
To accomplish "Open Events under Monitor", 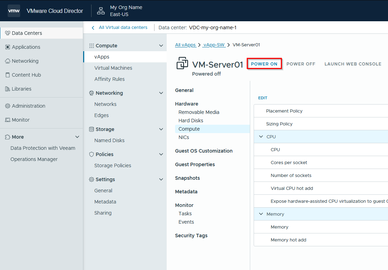I will pos(186,222).
